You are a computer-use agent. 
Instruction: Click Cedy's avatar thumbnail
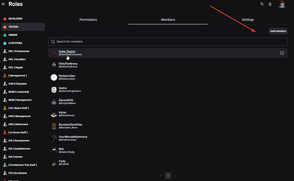[54, 163]
